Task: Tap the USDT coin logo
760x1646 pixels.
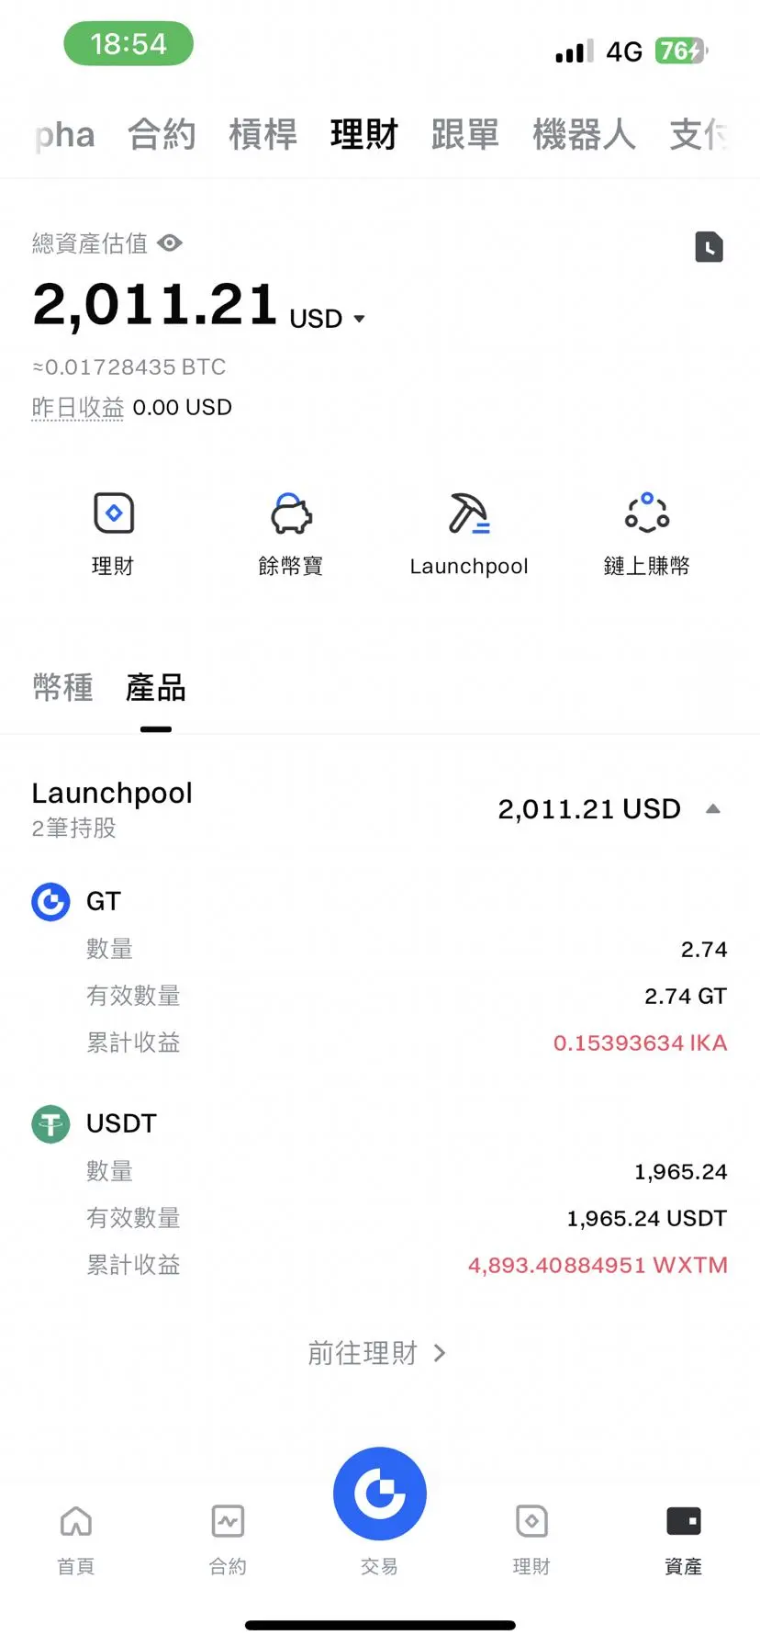Action: coord(50,1124)
